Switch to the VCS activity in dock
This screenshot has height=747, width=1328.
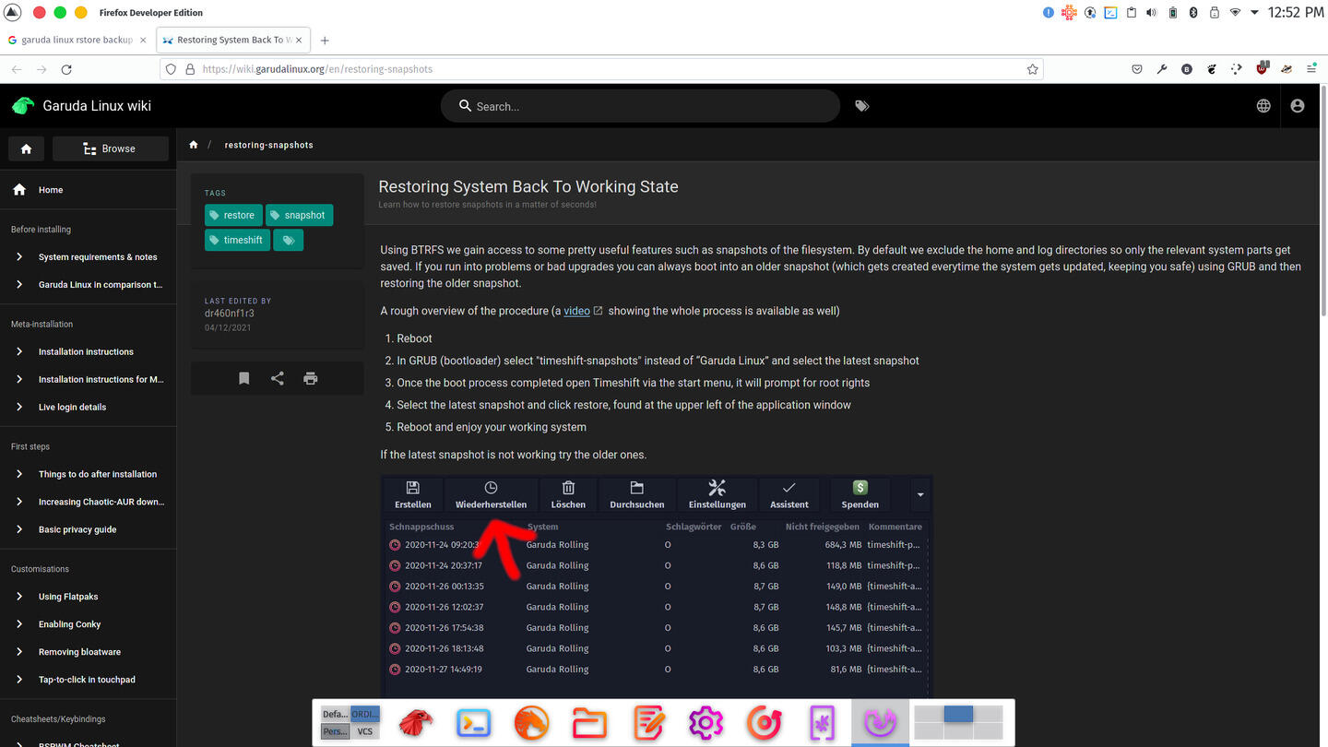point(365,731)
